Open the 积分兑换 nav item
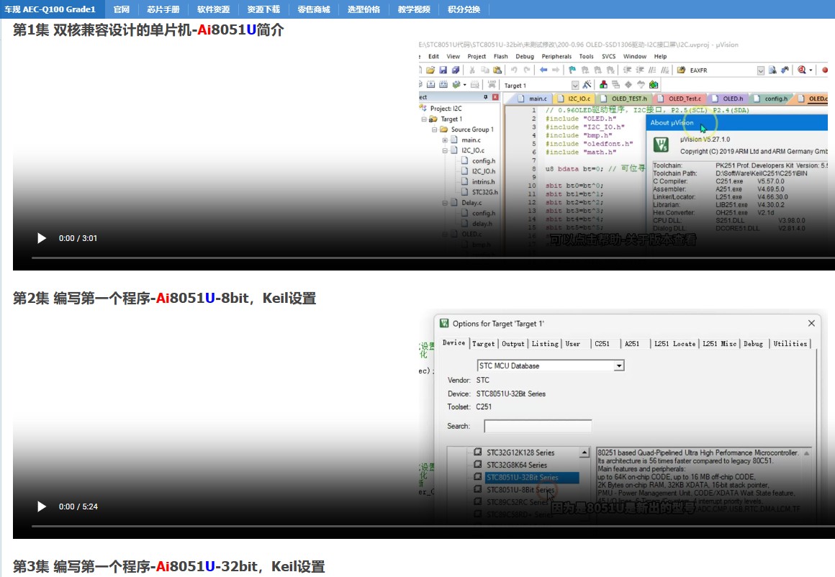 click(x=464, y=9)
